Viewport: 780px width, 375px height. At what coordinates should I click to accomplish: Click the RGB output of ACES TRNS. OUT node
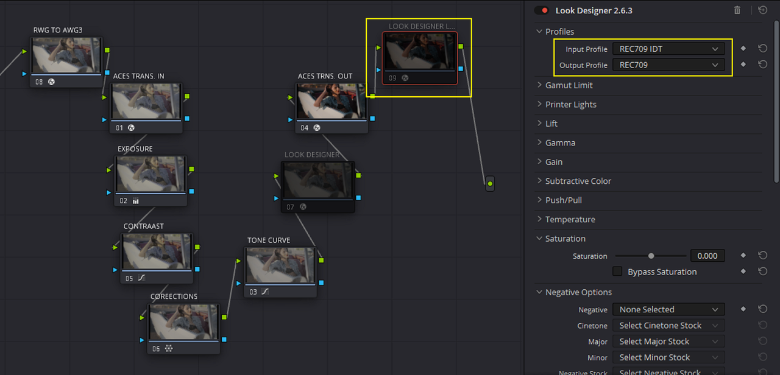pos(372,96)
